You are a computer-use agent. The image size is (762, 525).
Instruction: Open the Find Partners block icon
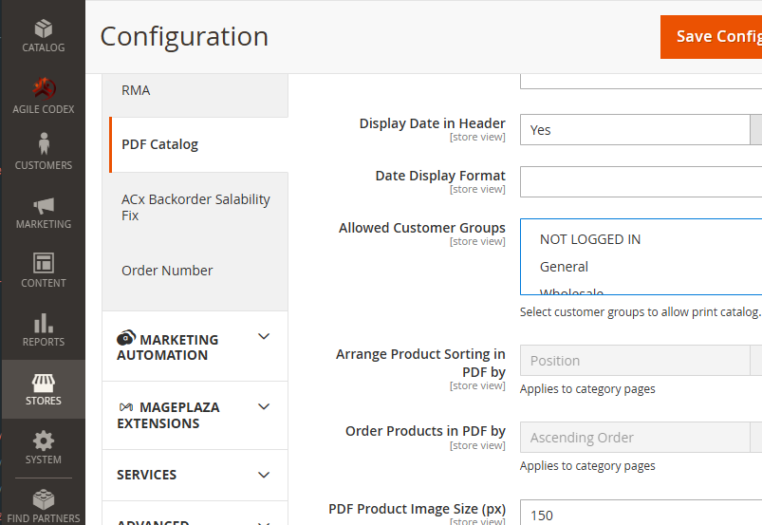44,499
